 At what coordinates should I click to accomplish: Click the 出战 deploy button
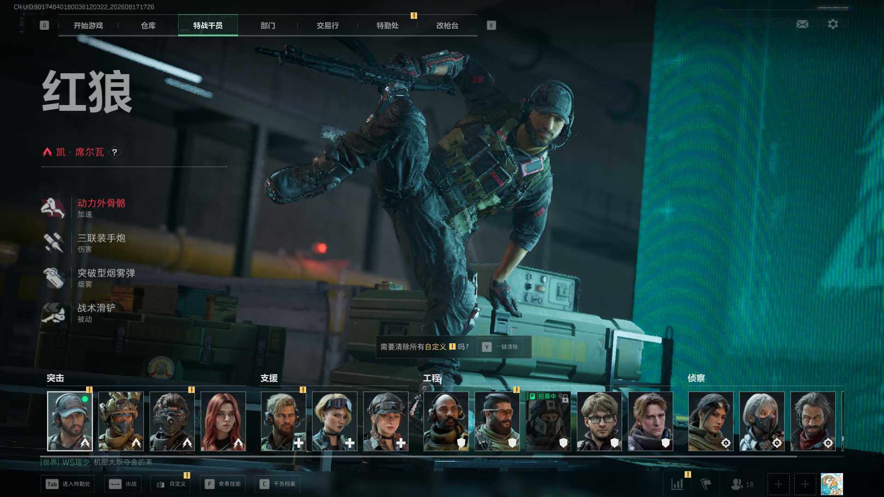point(123,484)
